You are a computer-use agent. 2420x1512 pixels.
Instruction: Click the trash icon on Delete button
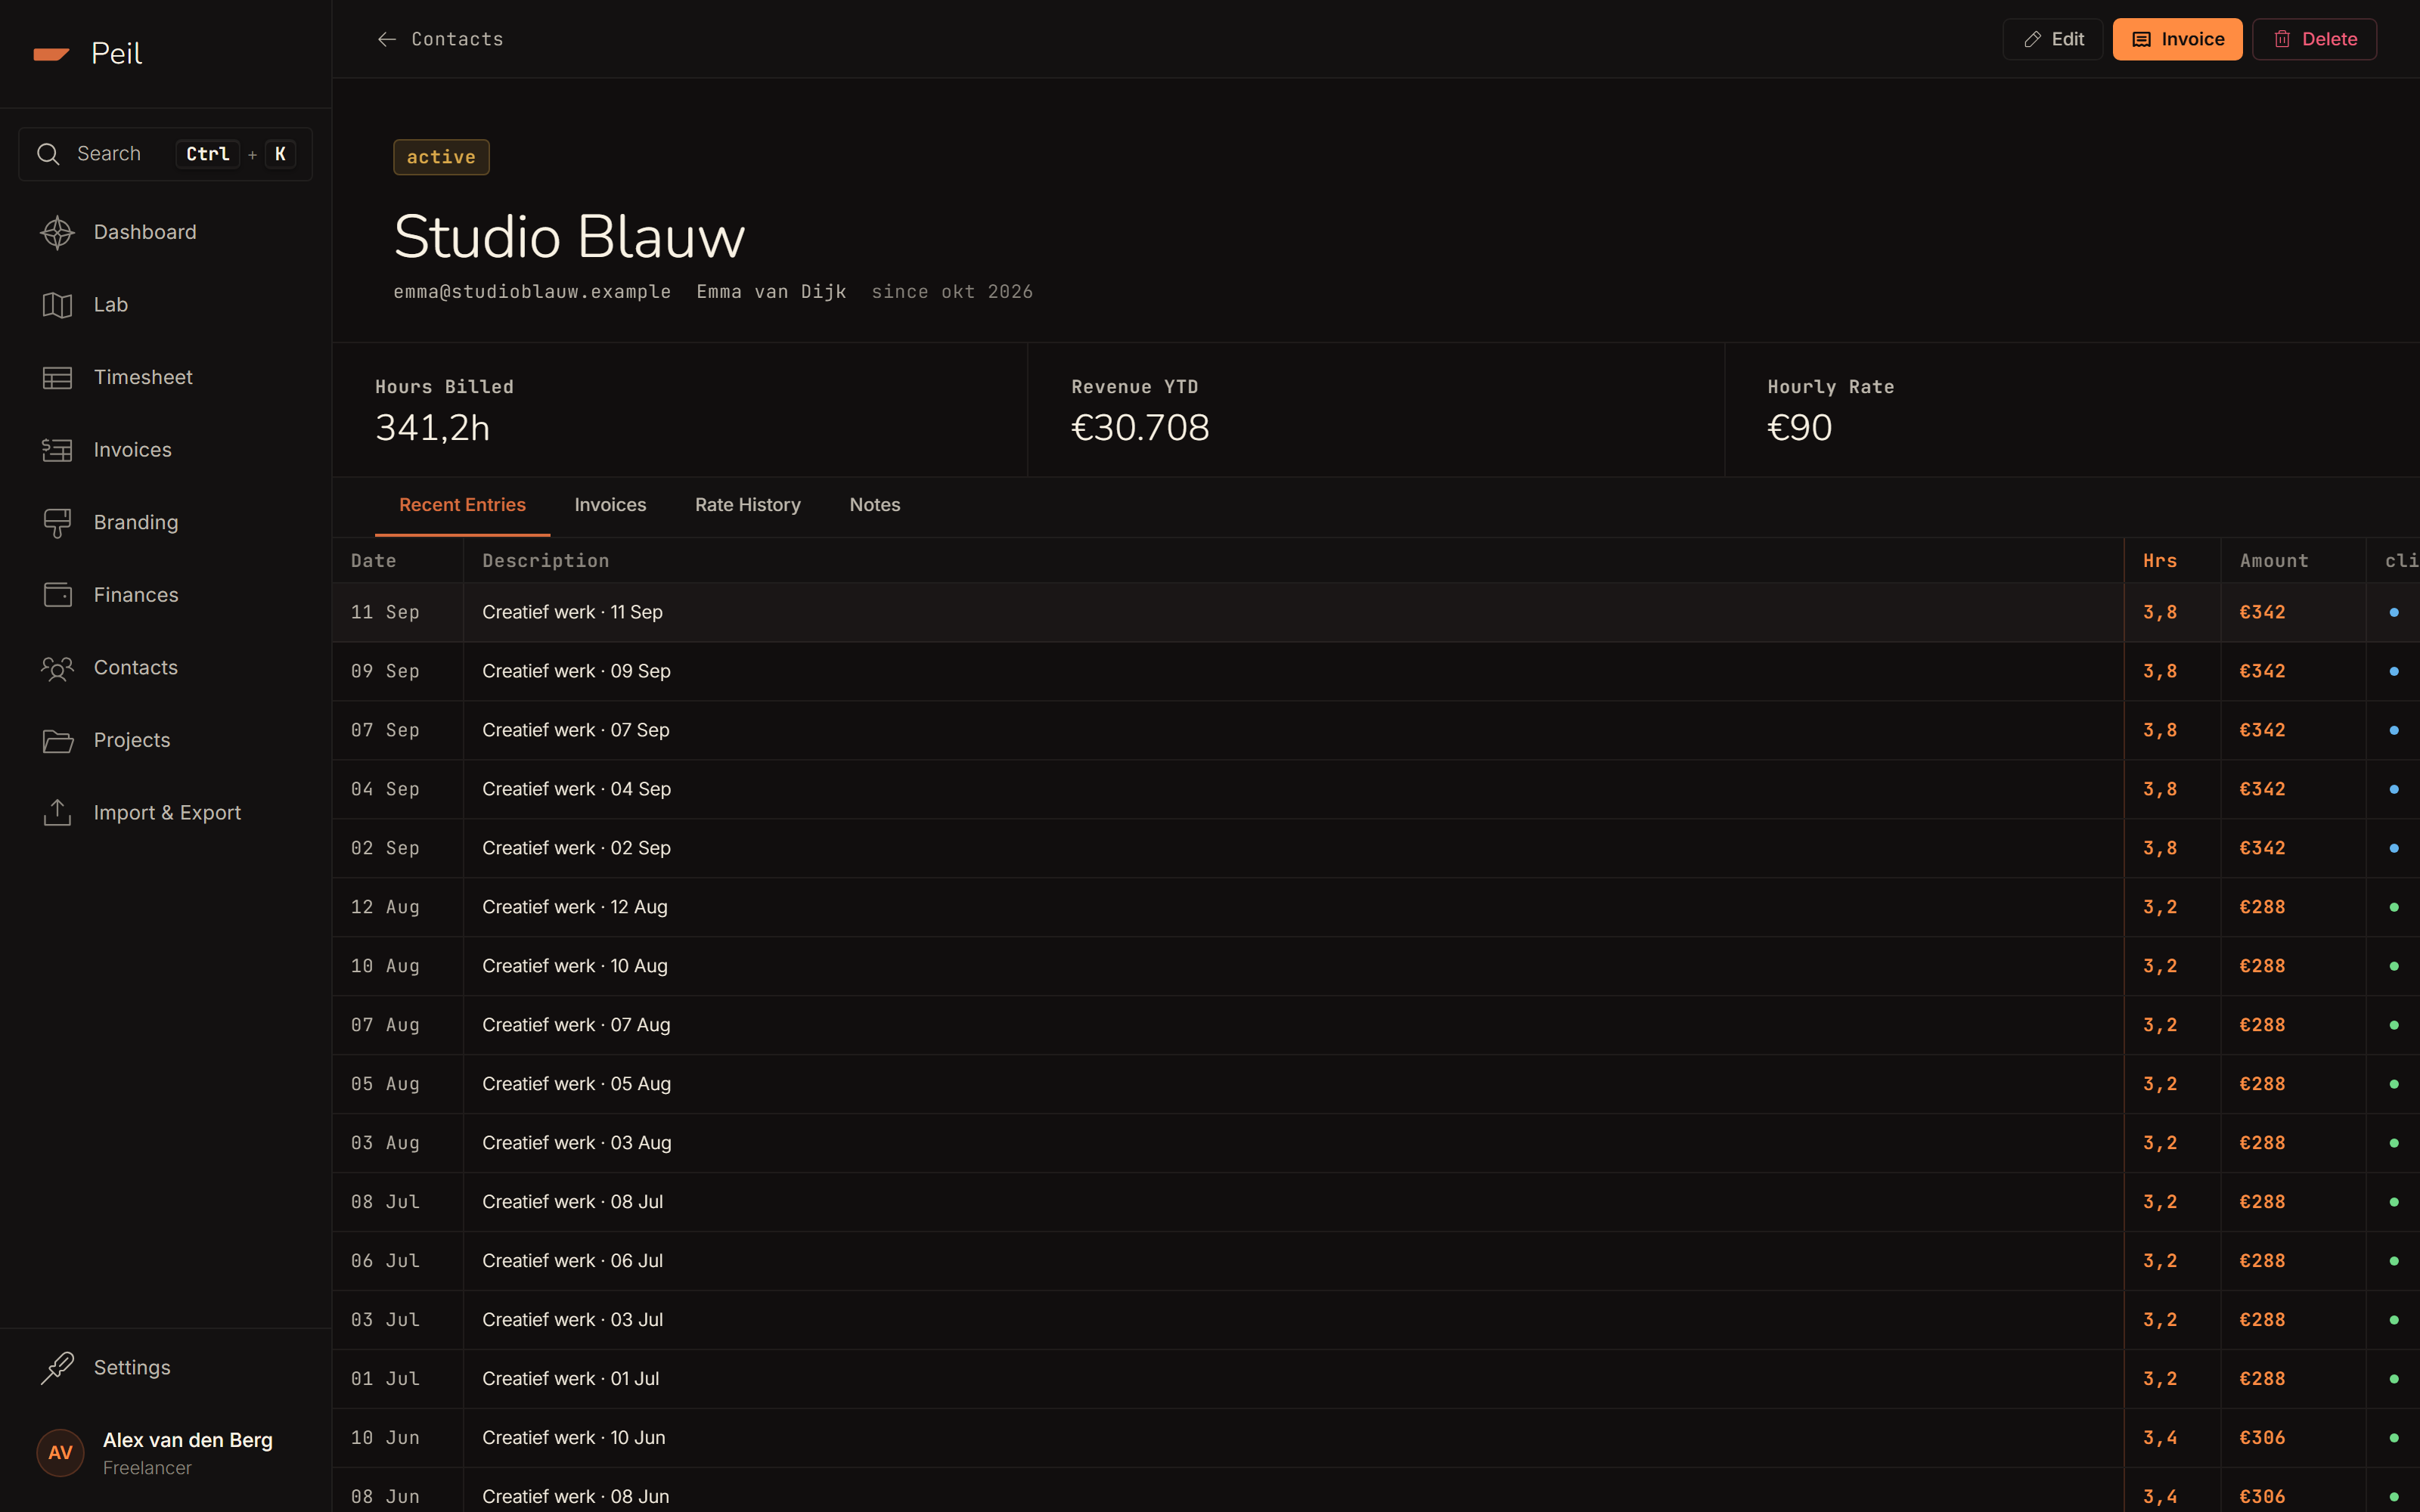tap(2282, 39)
